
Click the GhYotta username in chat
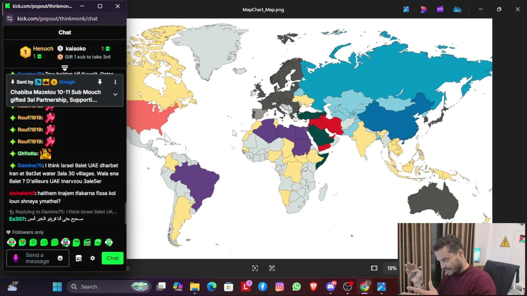(28, 153)
